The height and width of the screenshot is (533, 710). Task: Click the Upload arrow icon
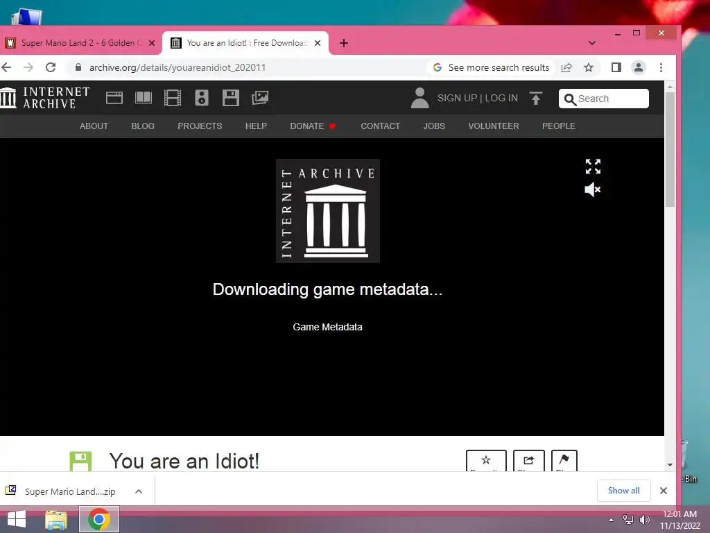pyautogui.click(x=536, y=99)
